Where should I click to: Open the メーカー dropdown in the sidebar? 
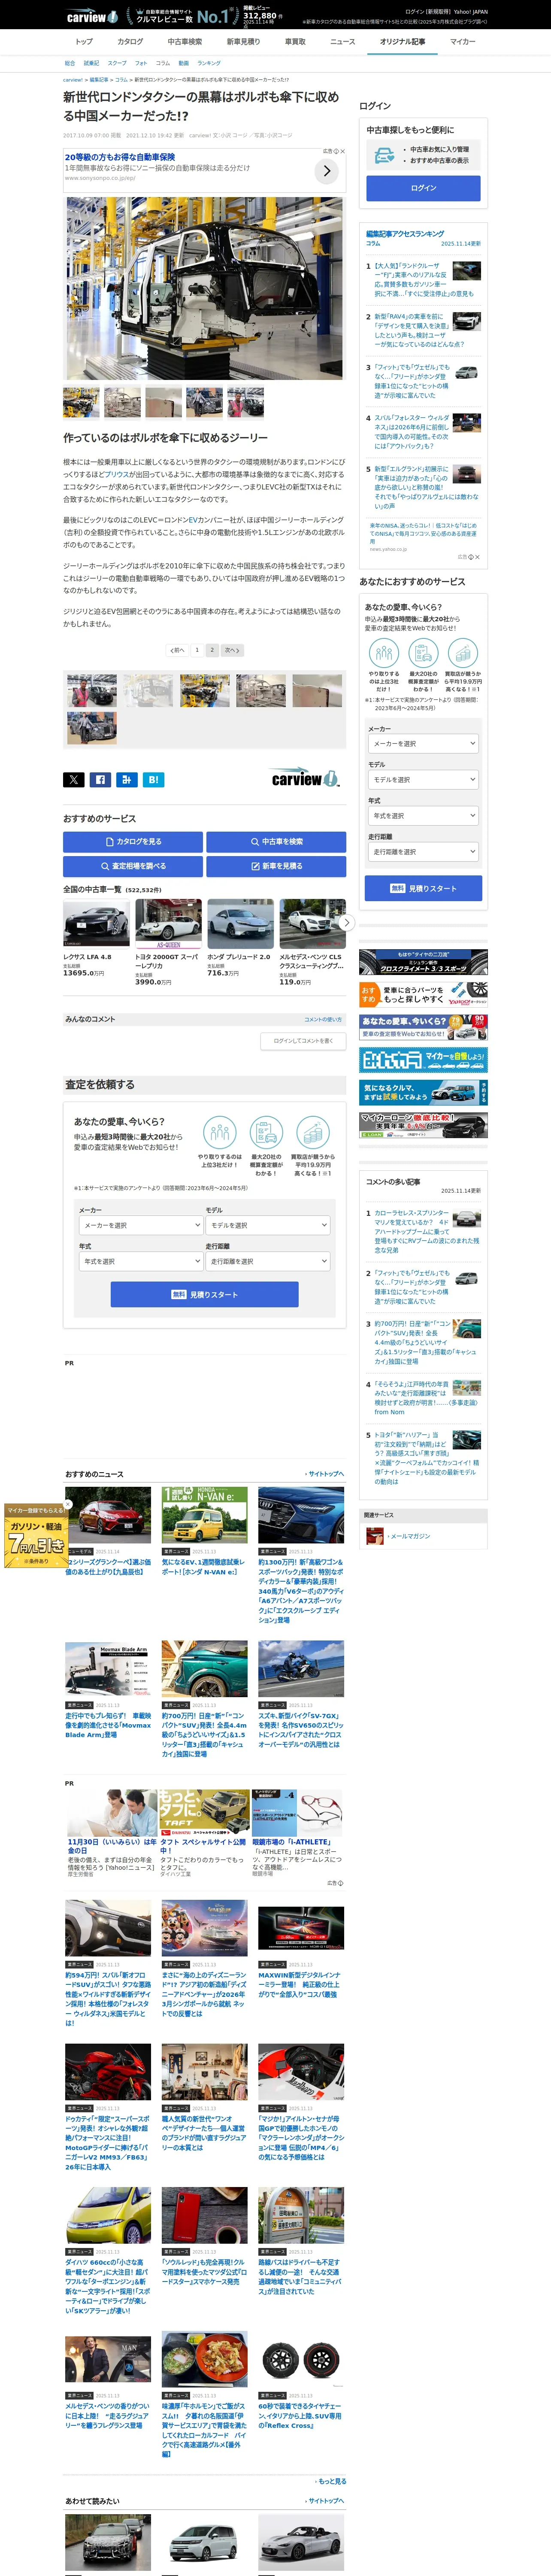point(423,743)
